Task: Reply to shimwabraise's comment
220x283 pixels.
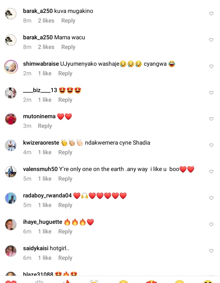Action: [x=65, y=73]
